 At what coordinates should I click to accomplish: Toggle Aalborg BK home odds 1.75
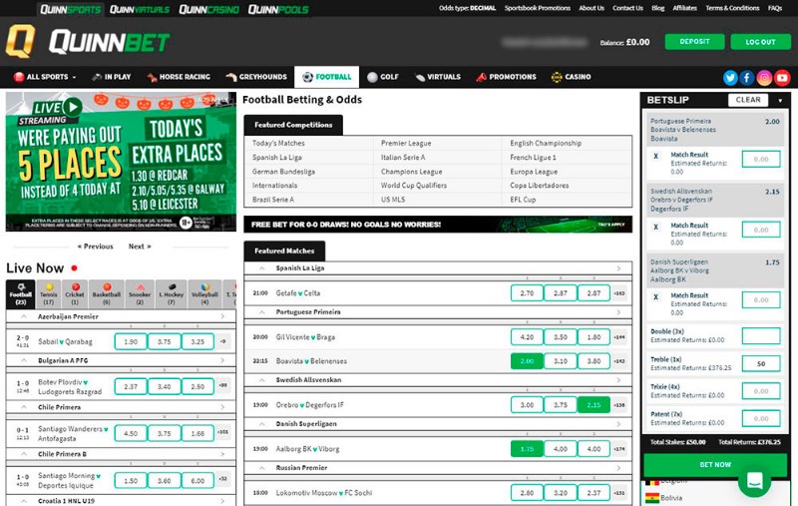coord(527,449)
